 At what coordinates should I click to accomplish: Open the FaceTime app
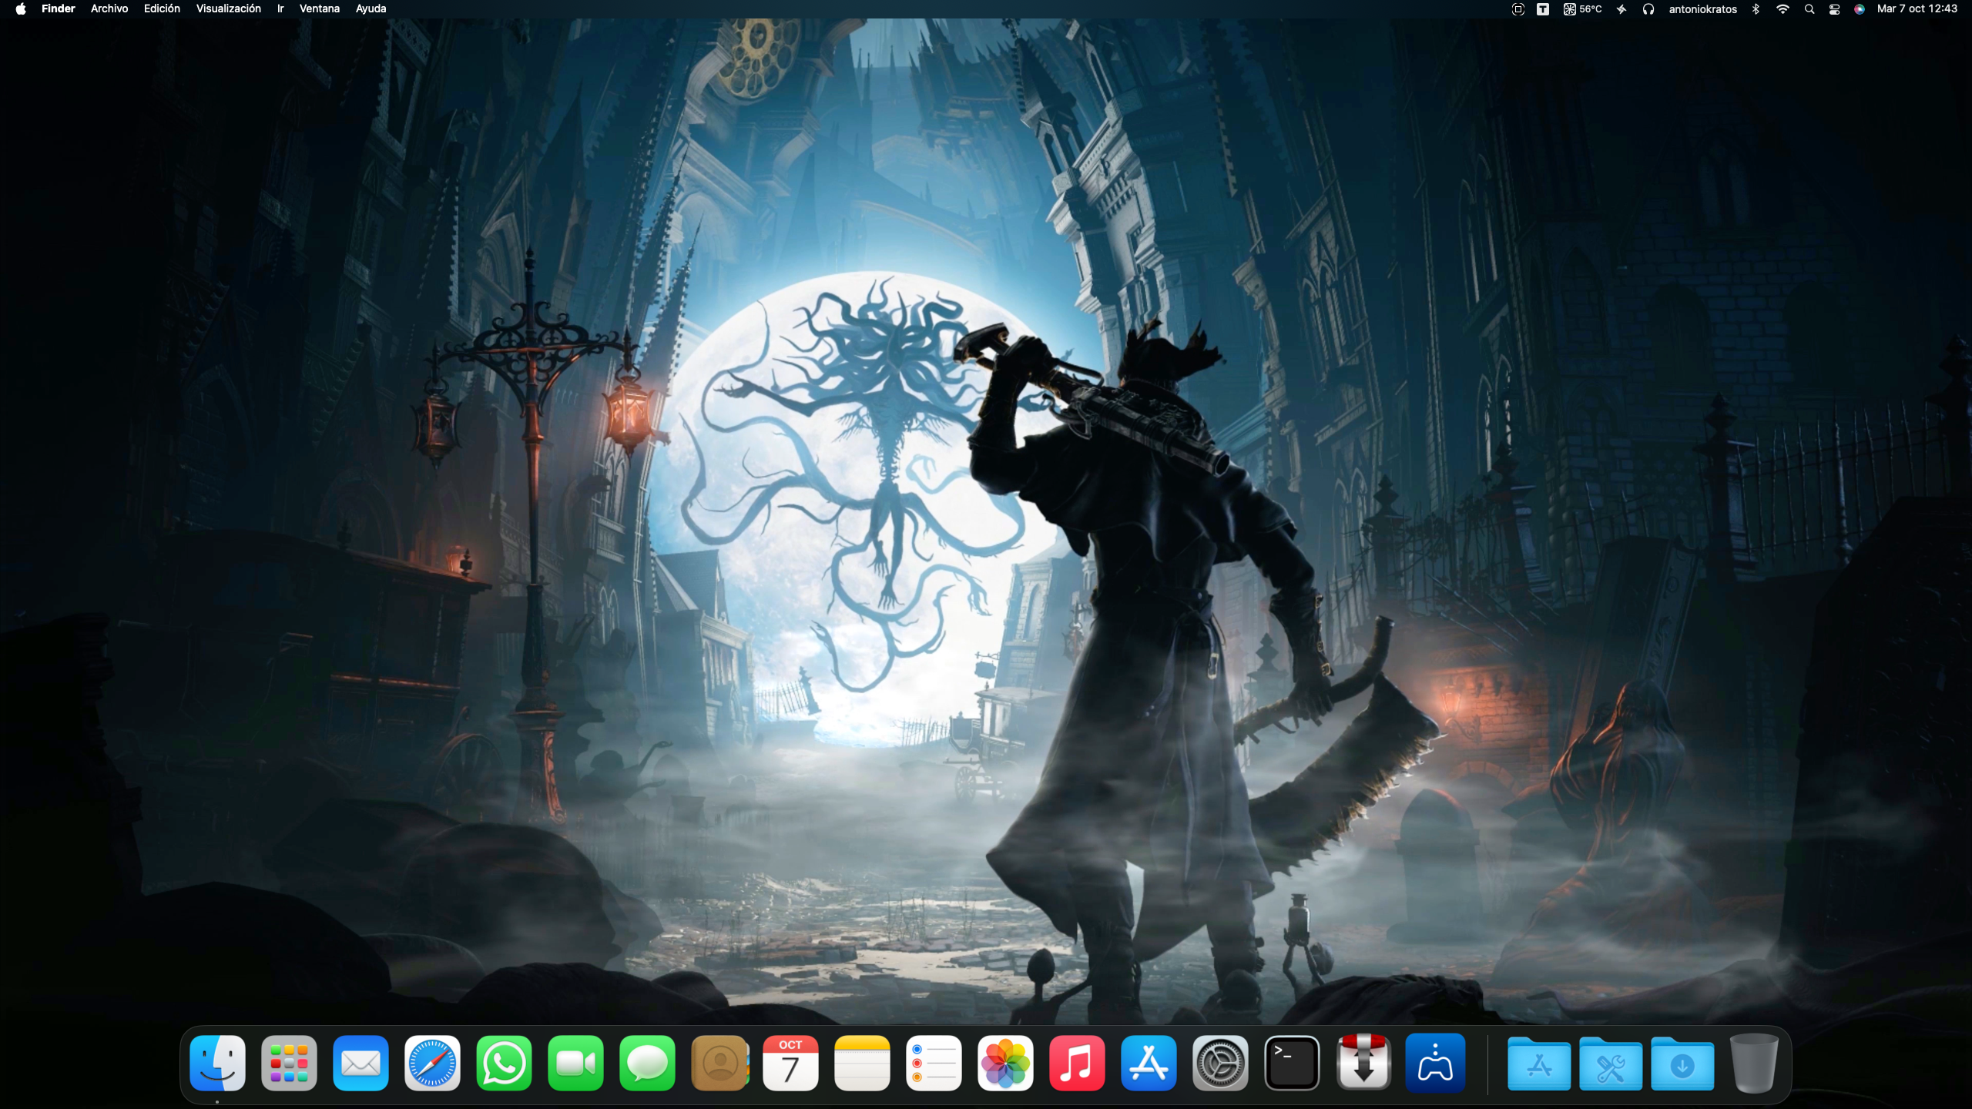575,1064
